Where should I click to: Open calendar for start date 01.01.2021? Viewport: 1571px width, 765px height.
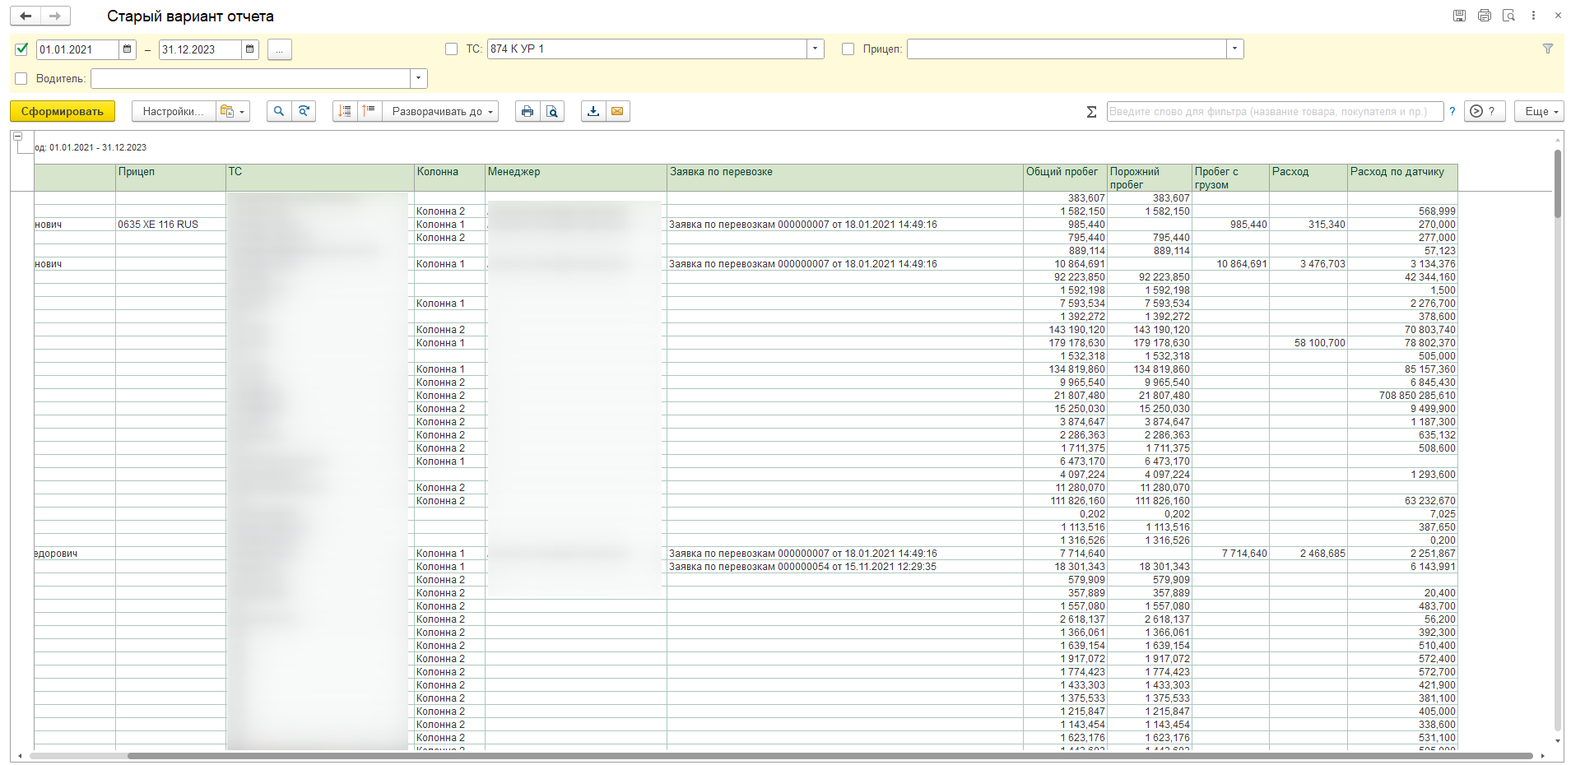(x=128, y=49)
